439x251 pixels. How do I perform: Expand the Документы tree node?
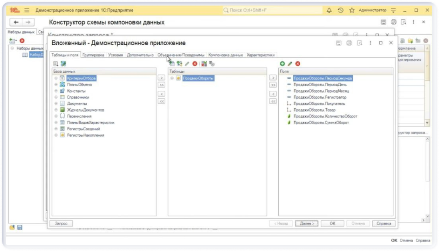56,104
